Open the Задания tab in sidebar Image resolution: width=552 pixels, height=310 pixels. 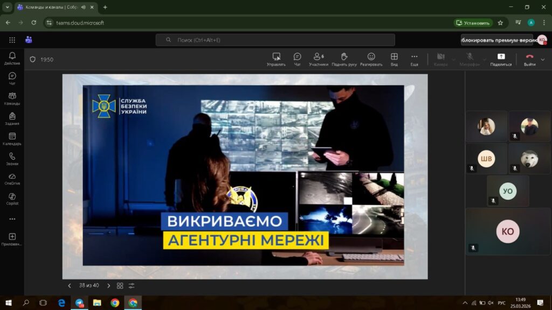coord(12,118)
